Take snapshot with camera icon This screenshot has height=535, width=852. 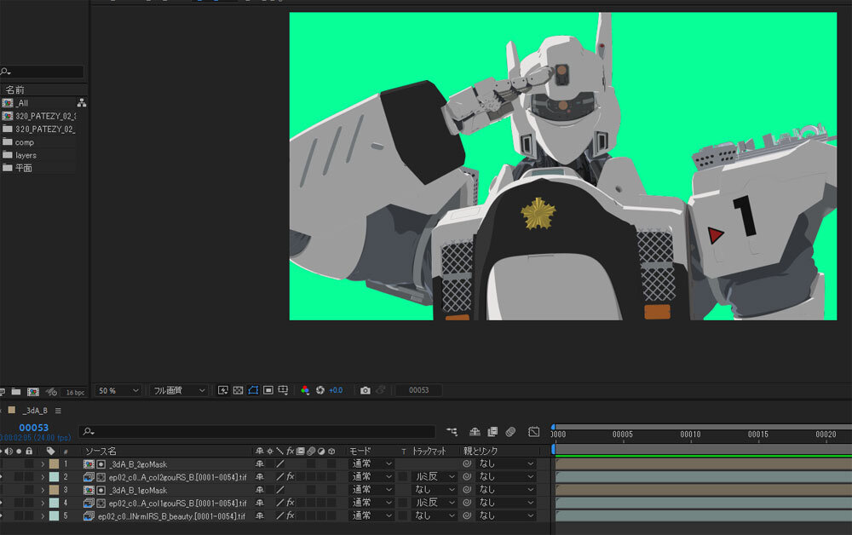pos(366,390)
